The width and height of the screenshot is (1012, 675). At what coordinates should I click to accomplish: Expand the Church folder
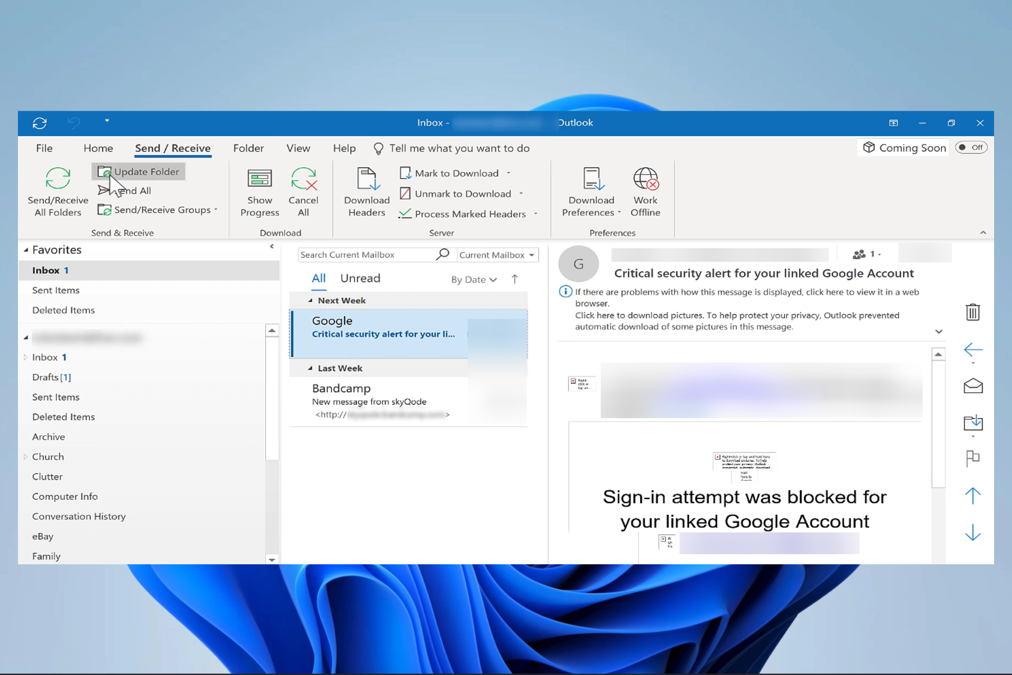coord(25,457)
